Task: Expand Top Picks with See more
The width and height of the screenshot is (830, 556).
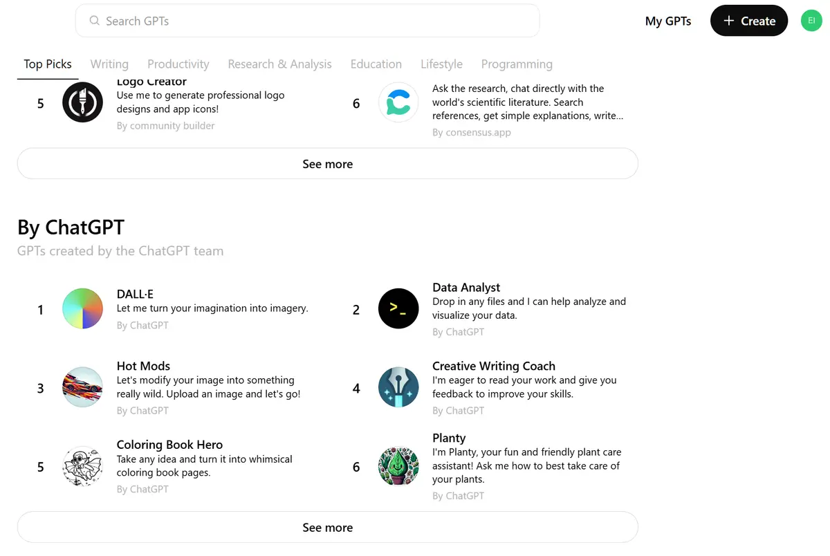Action: [327, 164]
